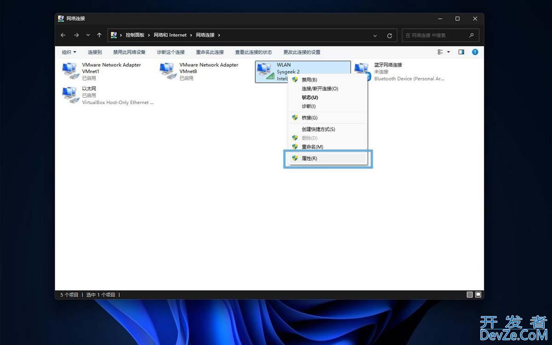Expand the address bar history dropdown
The width and height of the screenshot is (552, 345).
[x=375, y=35]
